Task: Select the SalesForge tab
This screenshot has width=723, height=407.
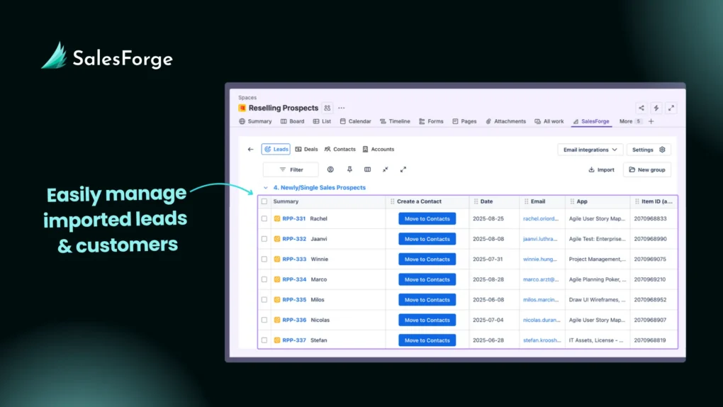Action: [x=591, y=121]
